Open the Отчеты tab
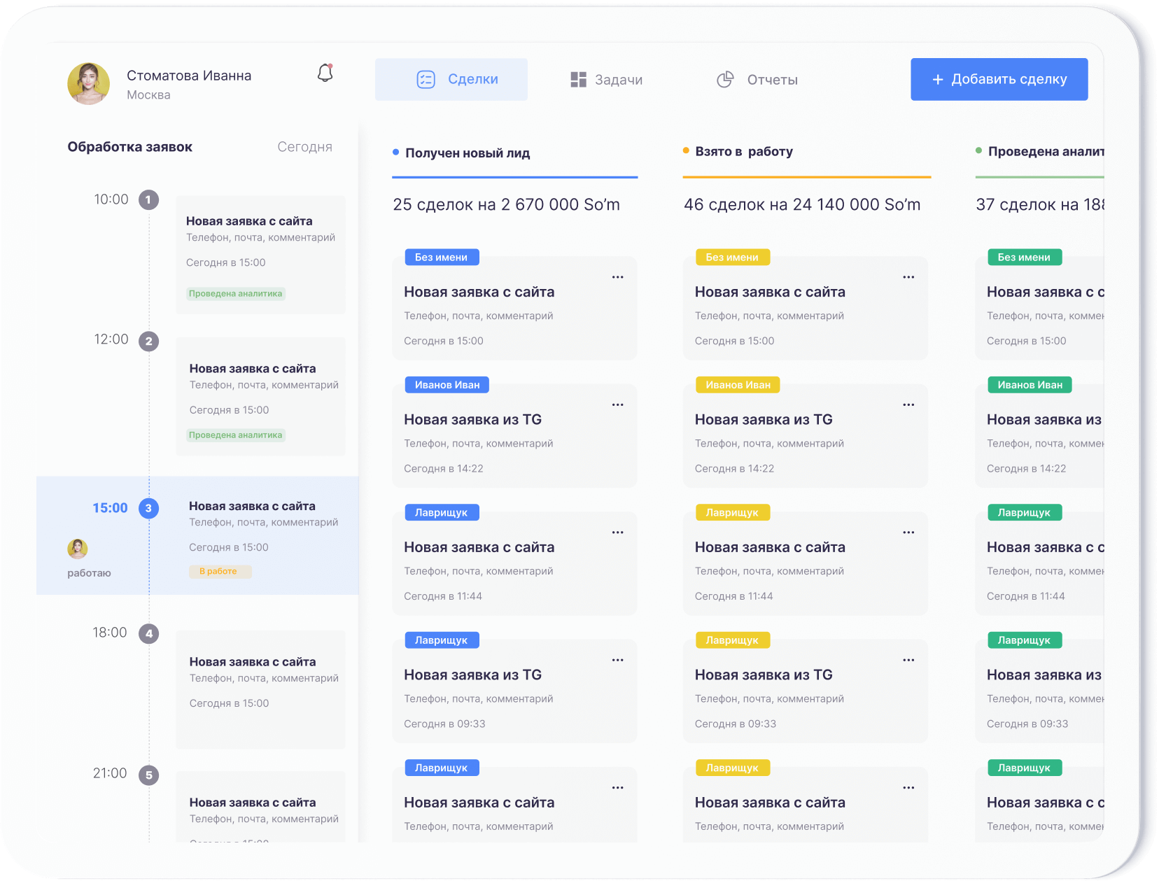Image resolution: width=1159 pixels, height=881 pixels. click(x=757, y=80)
